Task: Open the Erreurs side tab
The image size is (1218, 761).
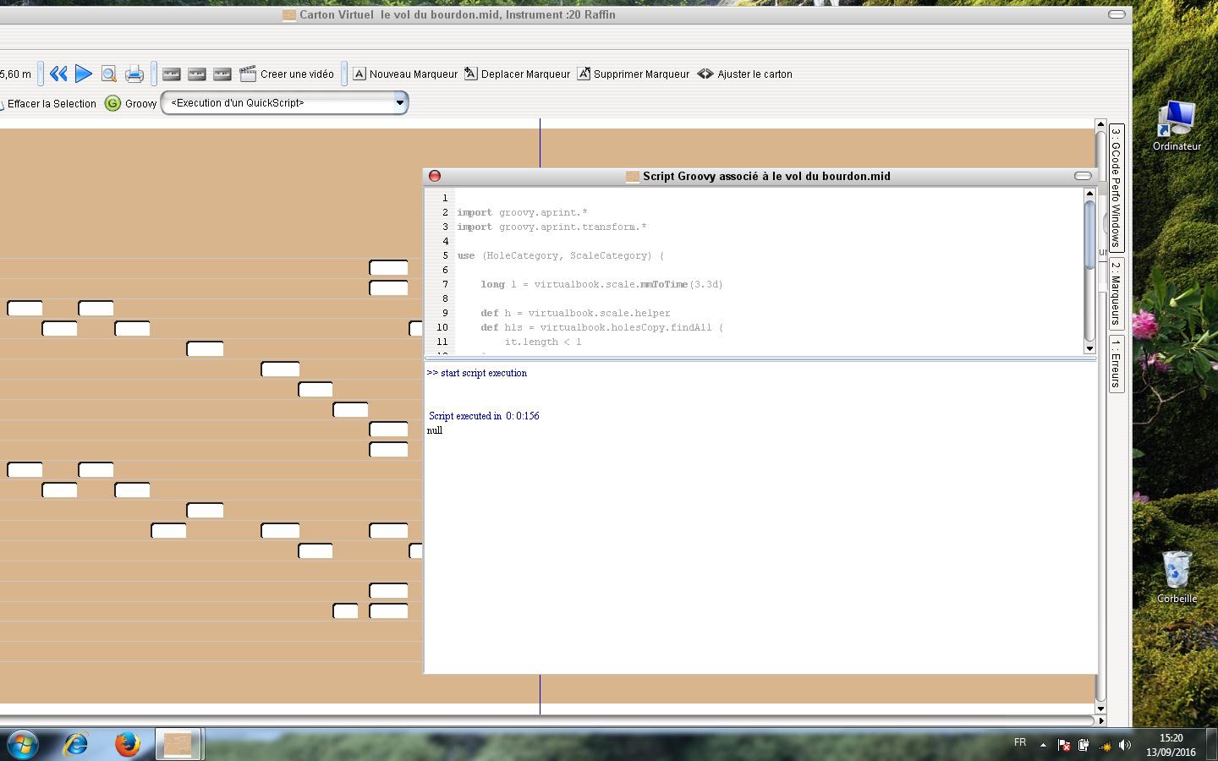Action: pos(1116,364)
